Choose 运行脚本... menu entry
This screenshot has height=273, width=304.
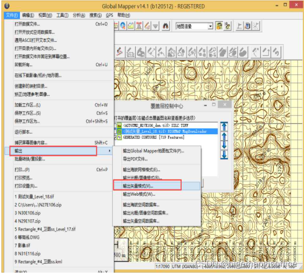pyautogui.click(x=59, y=132)
